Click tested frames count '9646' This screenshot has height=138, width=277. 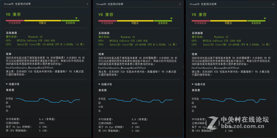(x=134, y=123)
